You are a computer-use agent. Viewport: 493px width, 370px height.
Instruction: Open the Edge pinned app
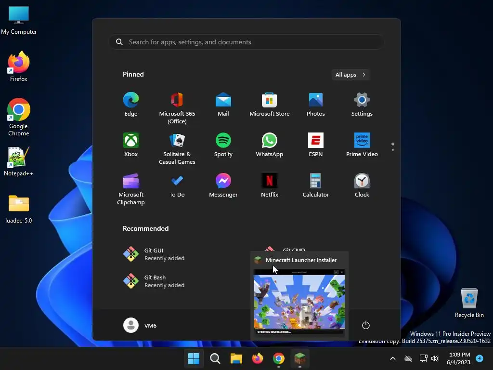[131, 105]
